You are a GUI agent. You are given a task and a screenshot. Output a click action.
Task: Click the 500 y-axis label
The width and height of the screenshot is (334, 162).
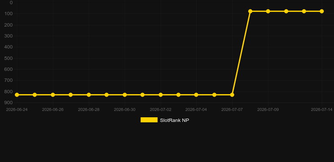pyautogui.click(x=8, y=58)
